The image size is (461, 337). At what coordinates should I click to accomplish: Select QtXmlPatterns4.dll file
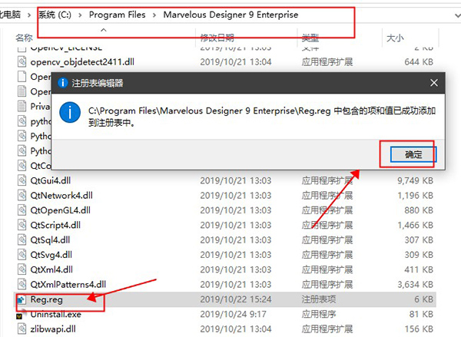[x=68, y=284]
